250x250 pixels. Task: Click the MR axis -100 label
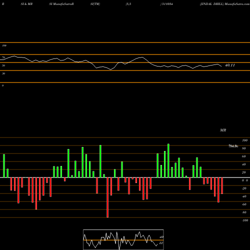point(245,220)
